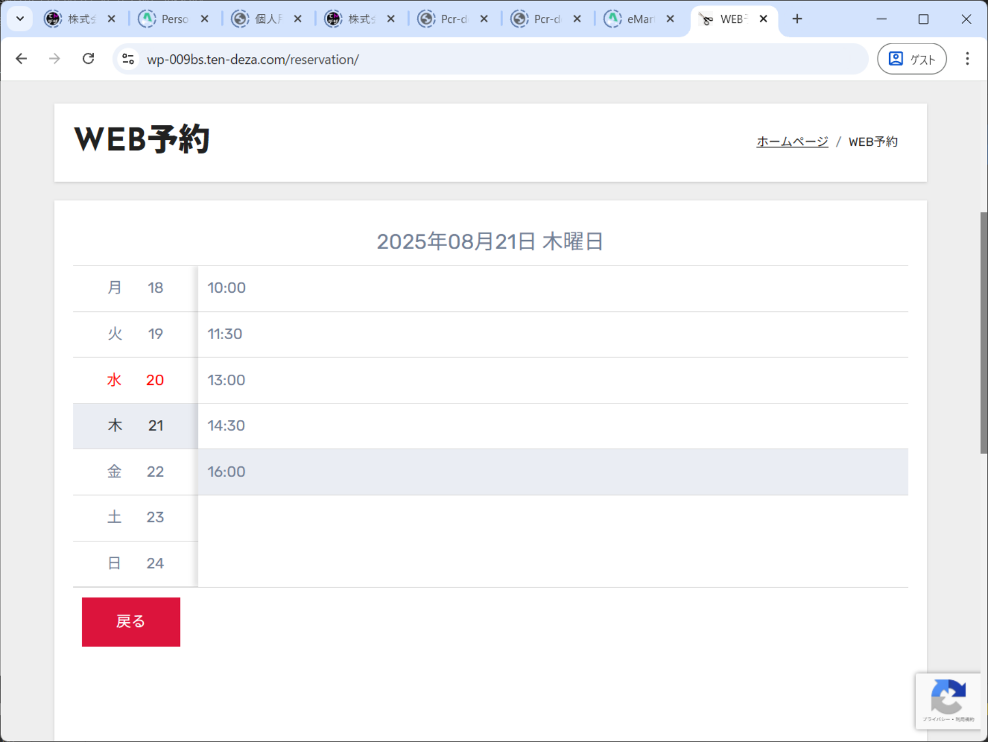Choose the 14:30 time slot
Screen dimensions: 988x742
[553, 426]
